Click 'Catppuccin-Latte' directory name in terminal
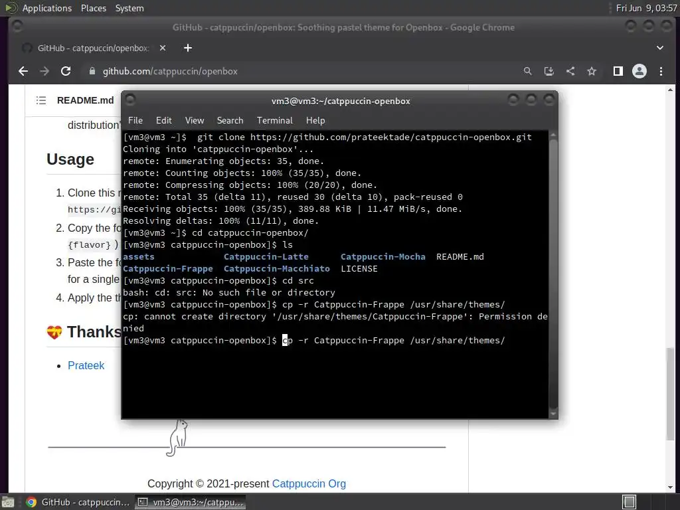The height and width of the screenshot is (510, 680). pos(266,257)
